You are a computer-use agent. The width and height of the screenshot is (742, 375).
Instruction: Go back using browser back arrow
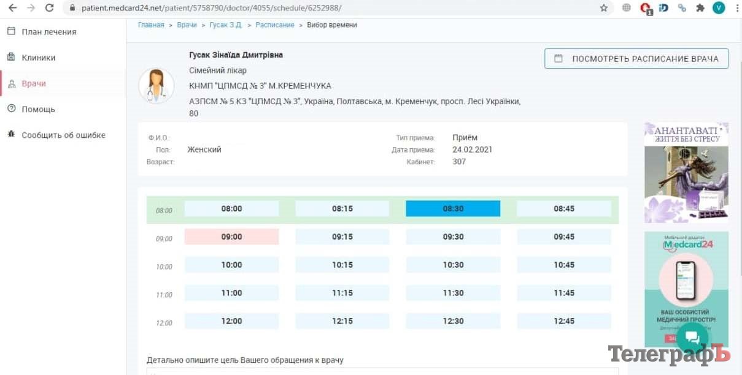pyautogui.click(x=12, y=8)
